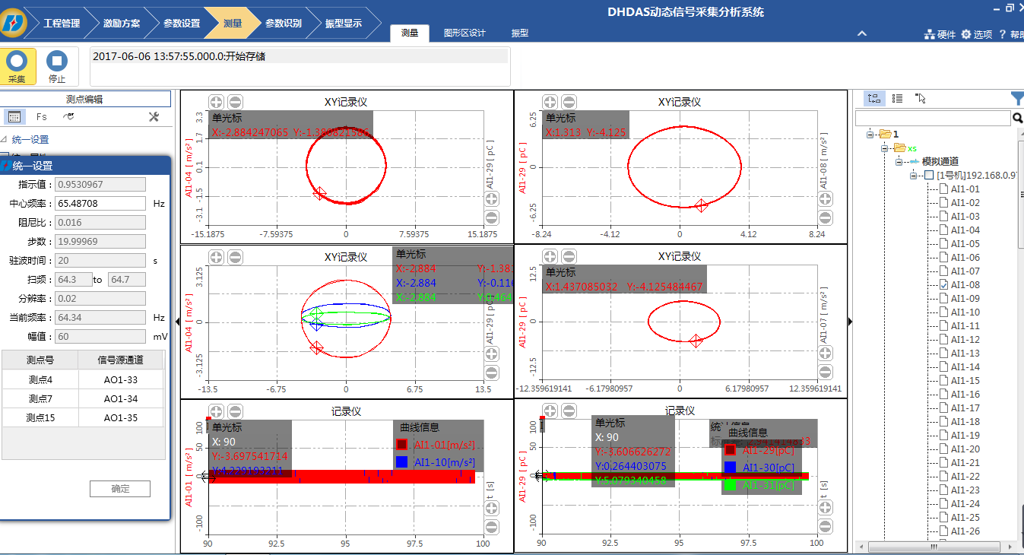Collapse left panel using the left arrow
Viewport: 1024px width, 555px height.
pyautogui.click(x=177, y=322)
